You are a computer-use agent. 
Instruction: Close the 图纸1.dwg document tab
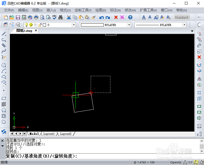36,31
